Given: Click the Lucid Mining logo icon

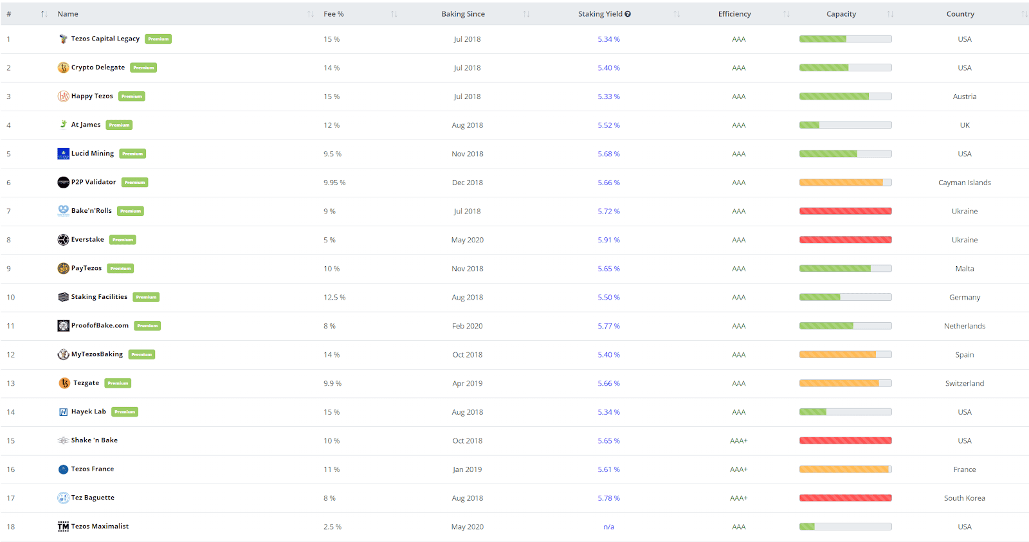Looking at the screenshot, I should [x=63, y=154].
